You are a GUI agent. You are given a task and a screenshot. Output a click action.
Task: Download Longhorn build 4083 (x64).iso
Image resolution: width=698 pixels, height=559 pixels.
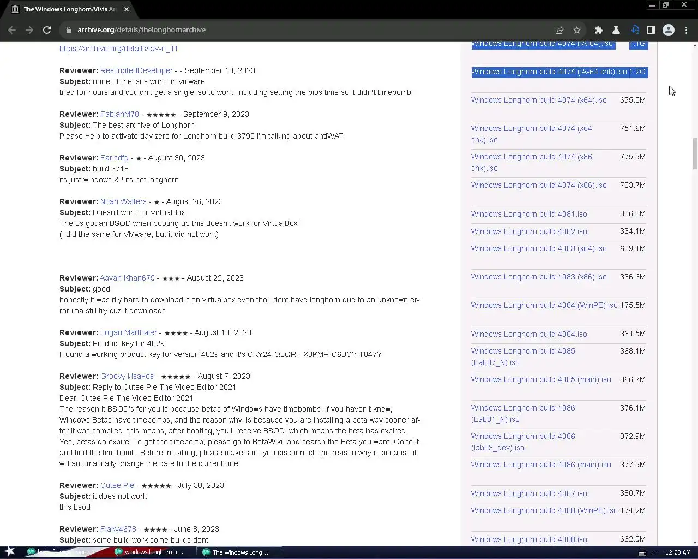pos(539,248)
